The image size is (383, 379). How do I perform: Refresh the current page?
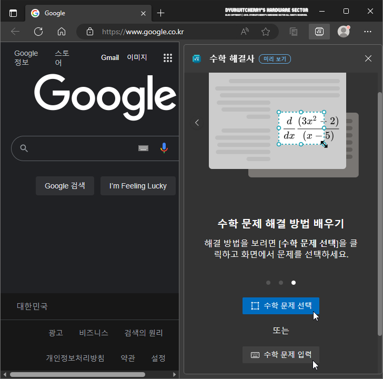click(38, 32)
